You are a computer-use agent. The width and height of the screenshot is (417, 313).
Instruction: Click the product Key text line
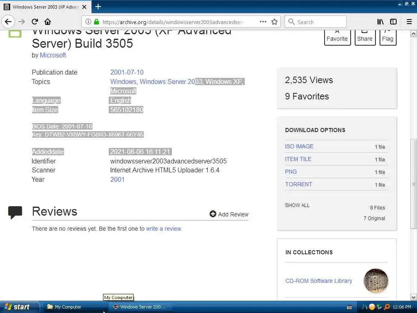pyautogui.click(x=88, y=134)
